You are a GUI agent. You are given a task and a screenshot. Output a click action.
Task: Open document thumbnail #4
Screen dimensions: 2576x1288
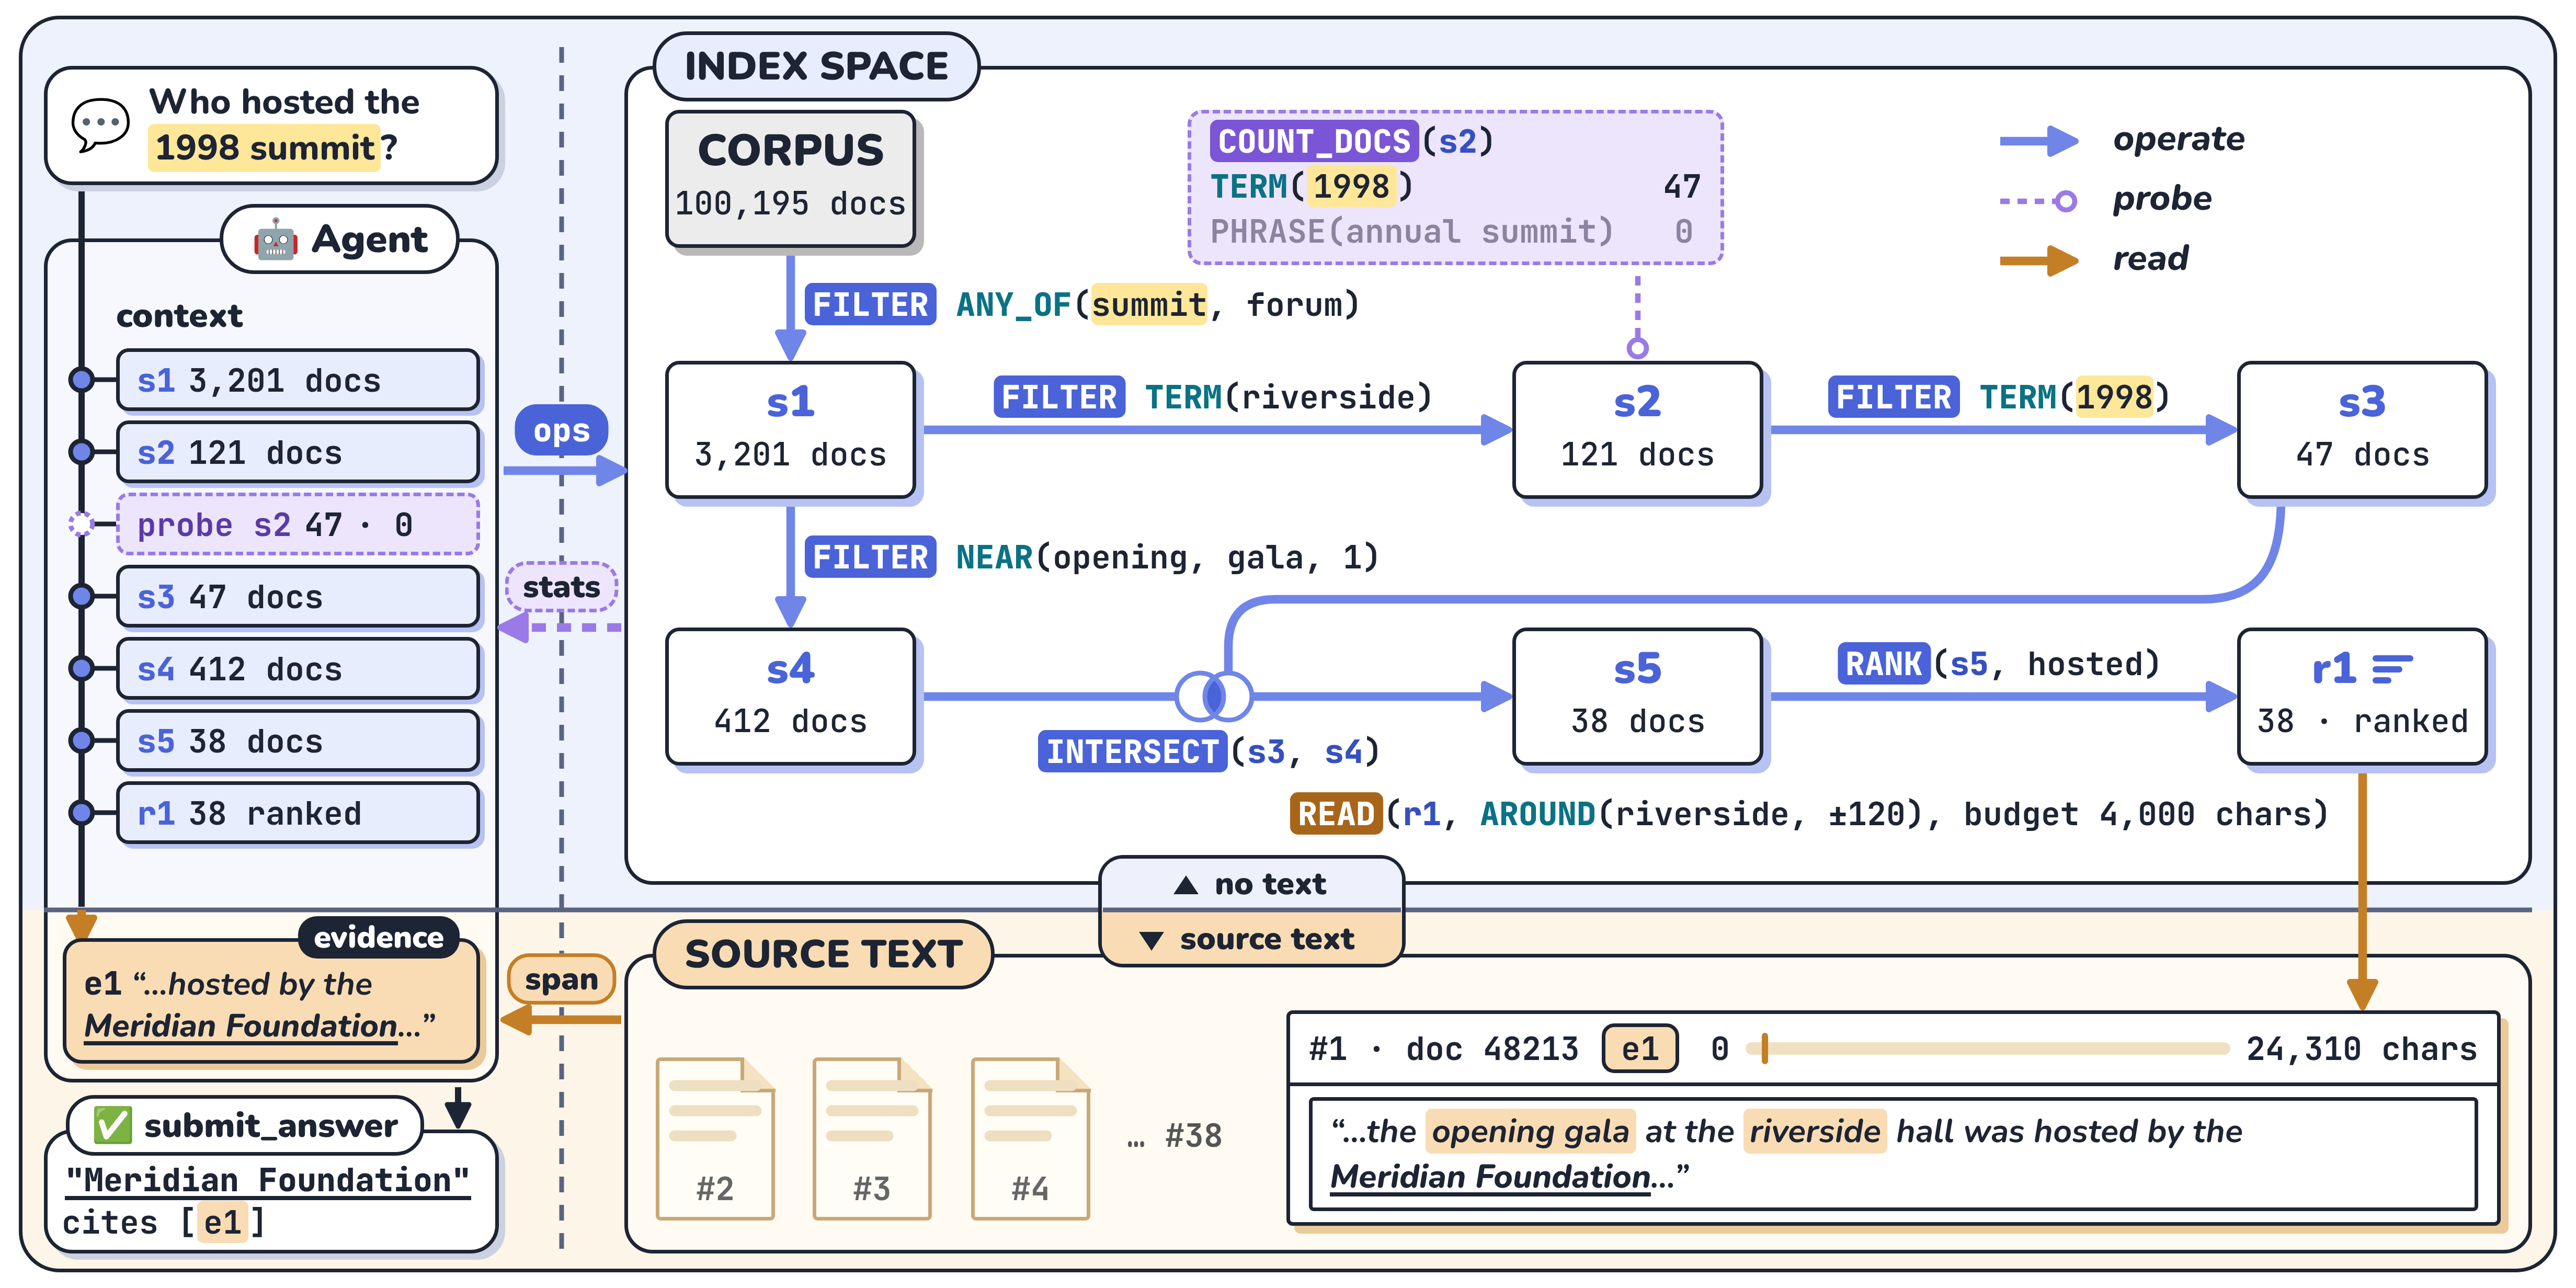click(1030, 1138)
